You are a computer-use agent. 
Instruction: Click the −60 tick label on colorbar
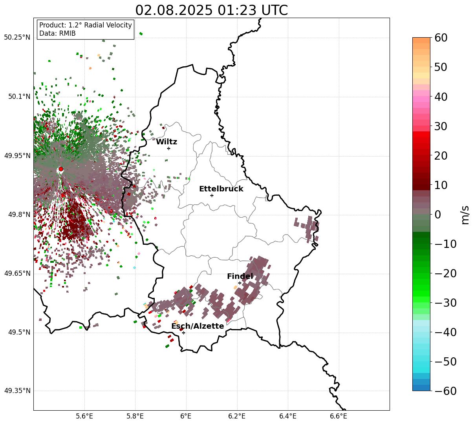pyautogui.click(x=445, y=391)
